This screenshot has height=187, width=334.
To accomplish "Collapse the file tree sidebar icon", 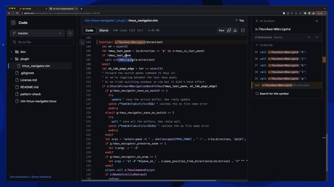I will [13, 23].
